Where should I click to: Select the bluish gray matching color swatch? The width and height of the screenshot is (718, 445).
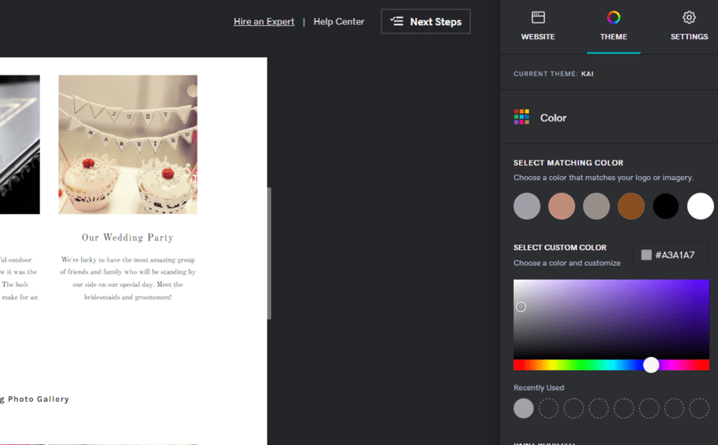coord(526,206)
